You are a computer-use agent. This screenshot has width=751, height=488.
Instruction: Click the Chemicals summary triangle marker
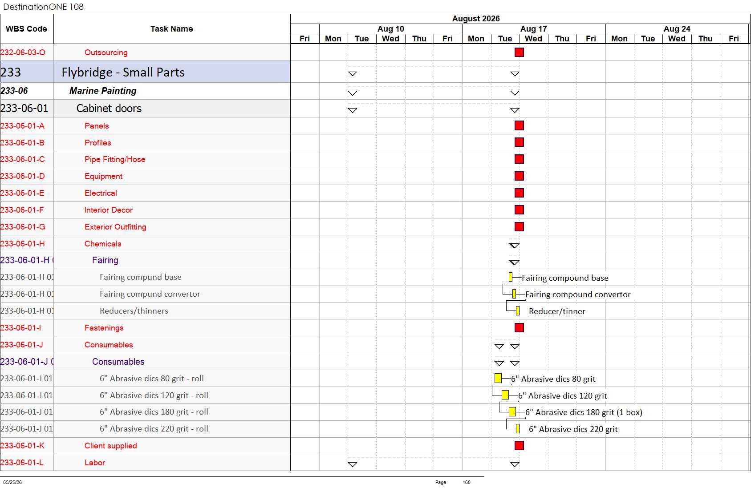tap(514, 246)
